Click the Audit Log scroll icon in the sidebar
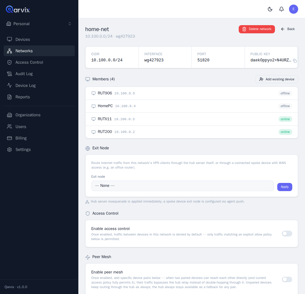The image size is (305, 294). pos(9,74)
